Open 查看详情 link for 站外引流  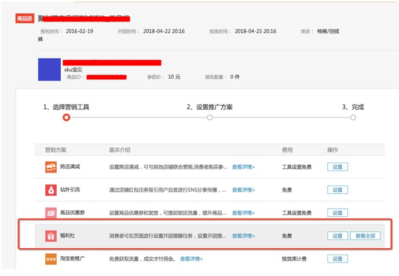(243, 190)
